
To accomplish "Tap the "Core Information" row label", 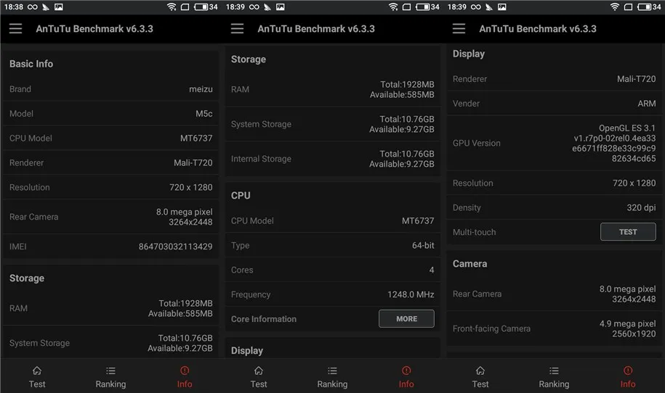I will click(x=264, y=319).
